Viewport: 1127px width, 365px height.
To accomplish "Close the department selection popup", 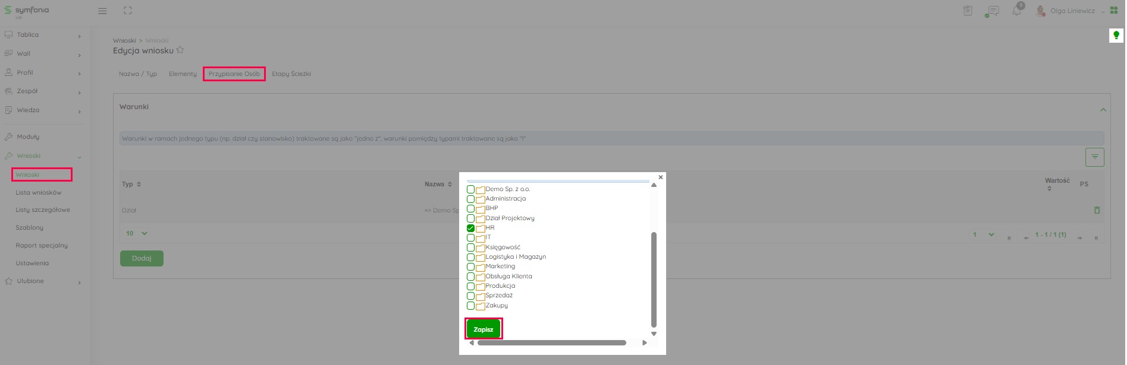I will tap(660, 177).
